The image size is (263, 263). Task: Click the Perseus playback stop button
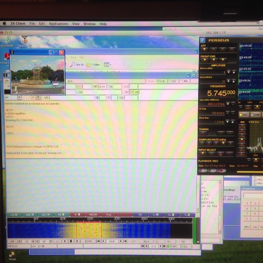tap(203, 171)
